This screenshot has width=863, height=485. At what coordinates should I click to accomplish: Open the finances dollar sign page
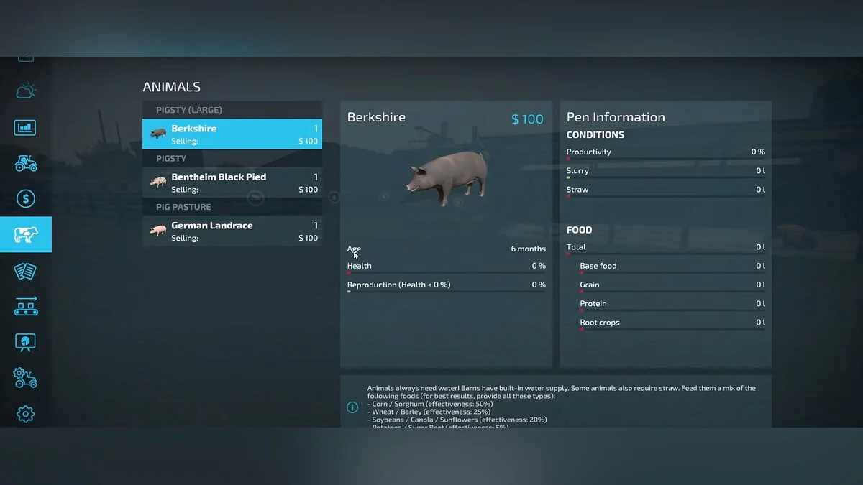[x=26, y=199]
